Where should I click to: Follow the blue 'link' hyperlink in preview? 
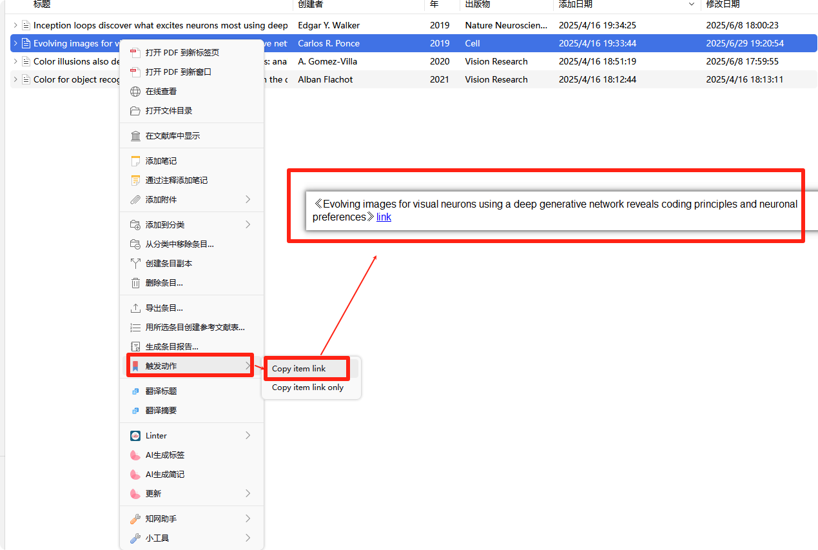(384, 217)
